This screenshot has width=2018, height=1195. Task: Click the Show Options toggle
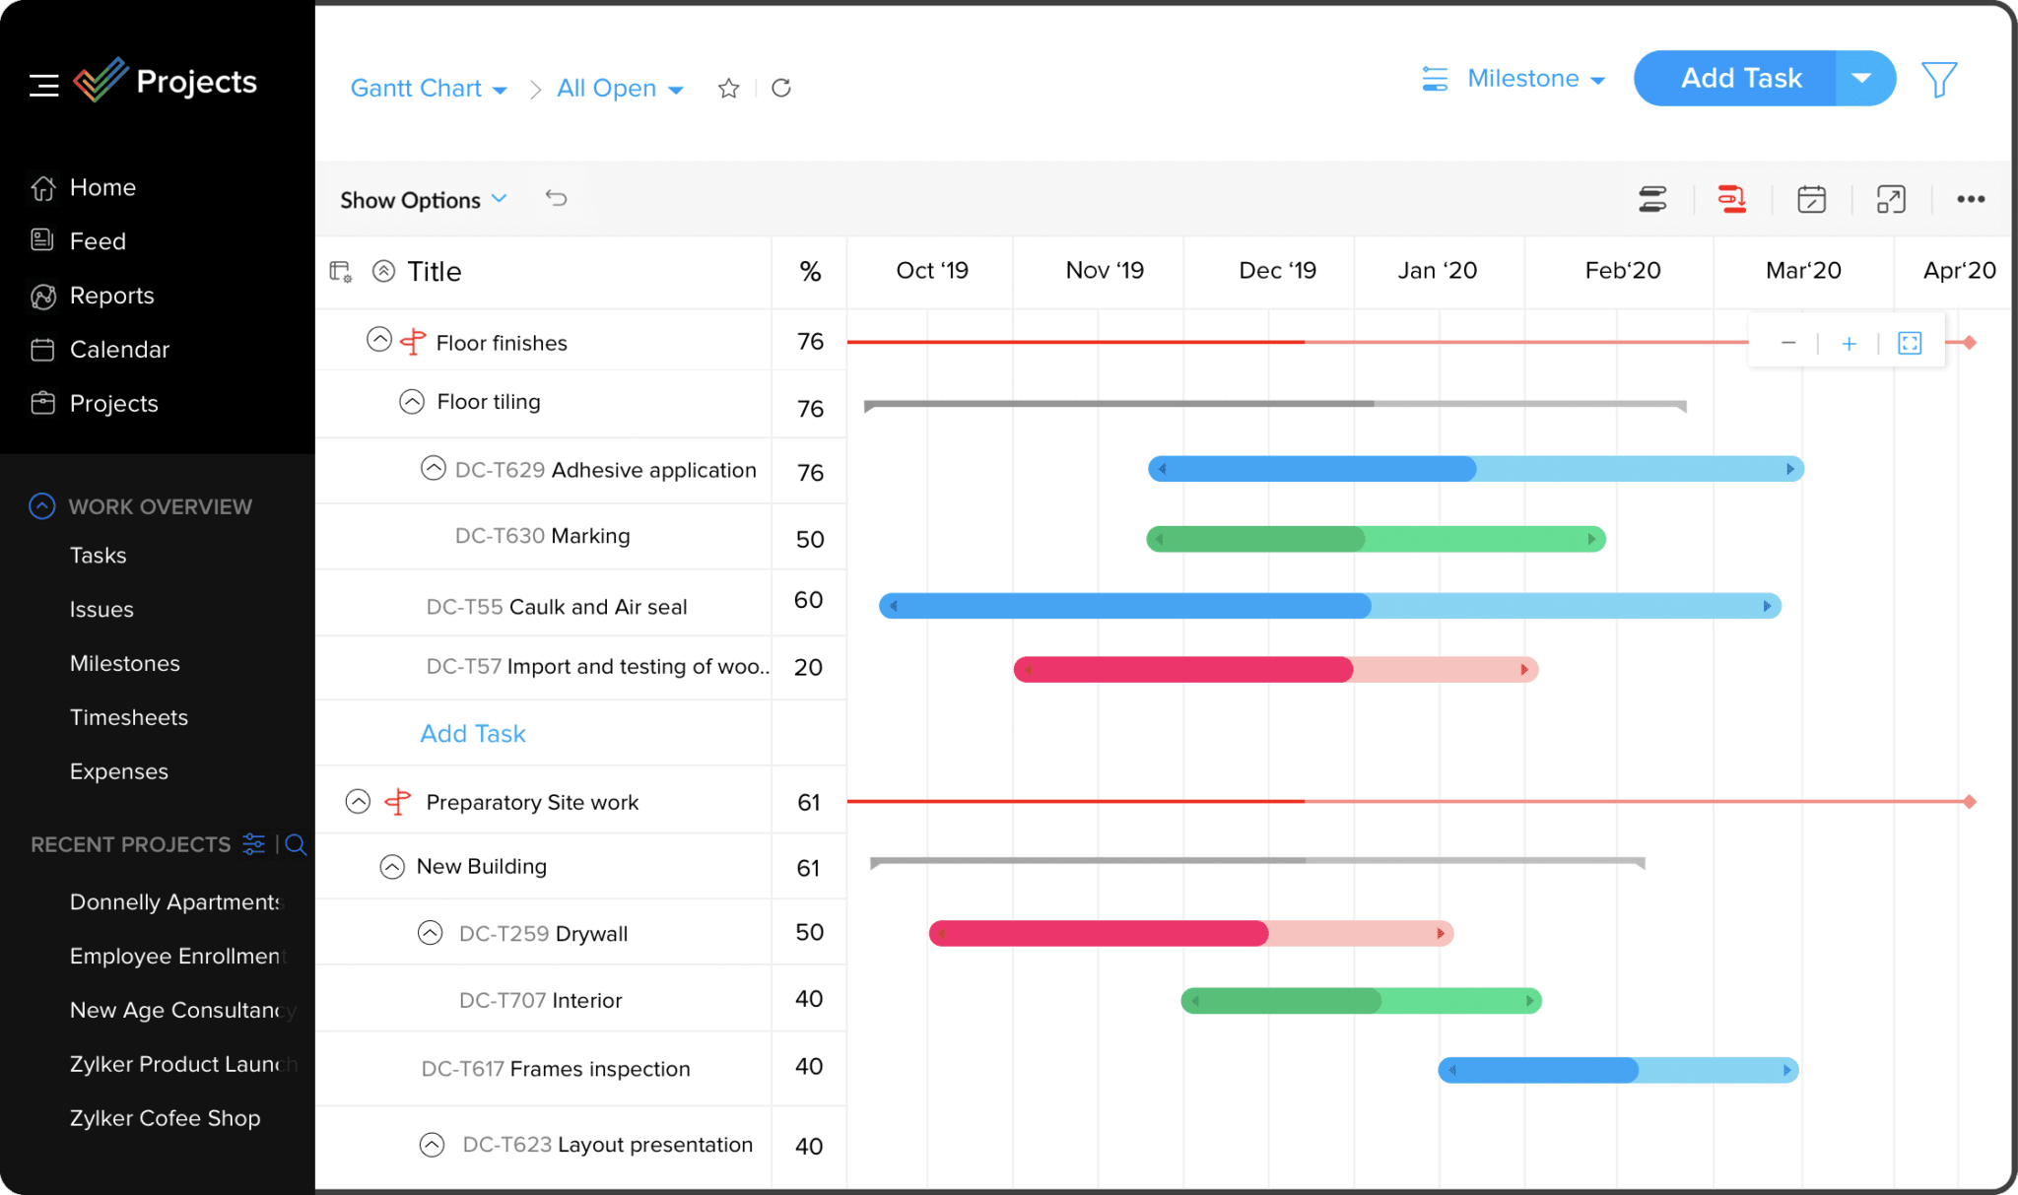pyautogui.click(x=423, y=198)
